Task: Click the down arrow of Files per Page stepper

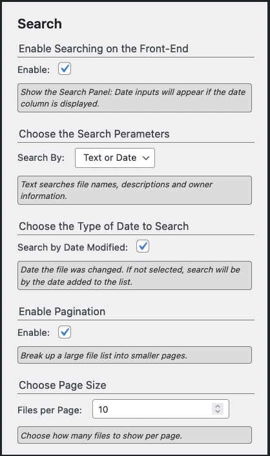Action: 218,411
